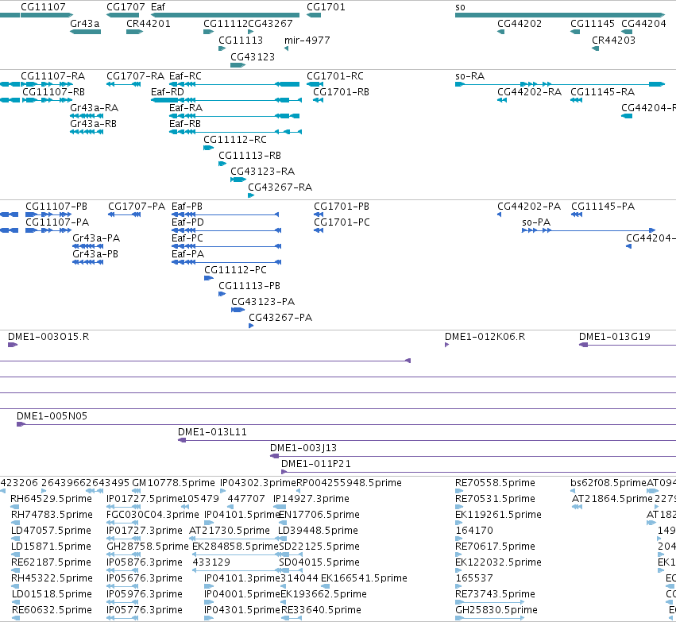The image size is (676, 622).
Task: Select the DME1-012K06.R clone label
Action: click(485, 337)
